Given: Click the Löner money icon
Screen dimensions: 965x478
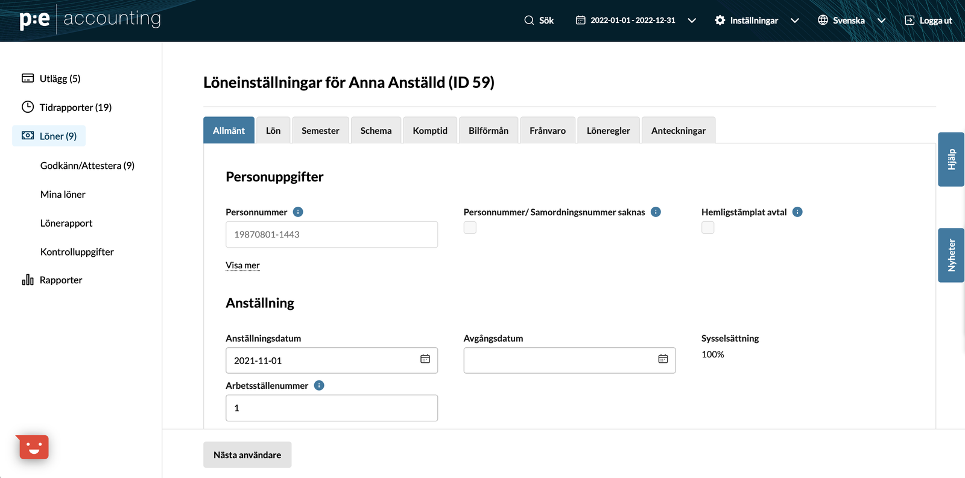Looking at the screenshot, I should tap(28, 136).
